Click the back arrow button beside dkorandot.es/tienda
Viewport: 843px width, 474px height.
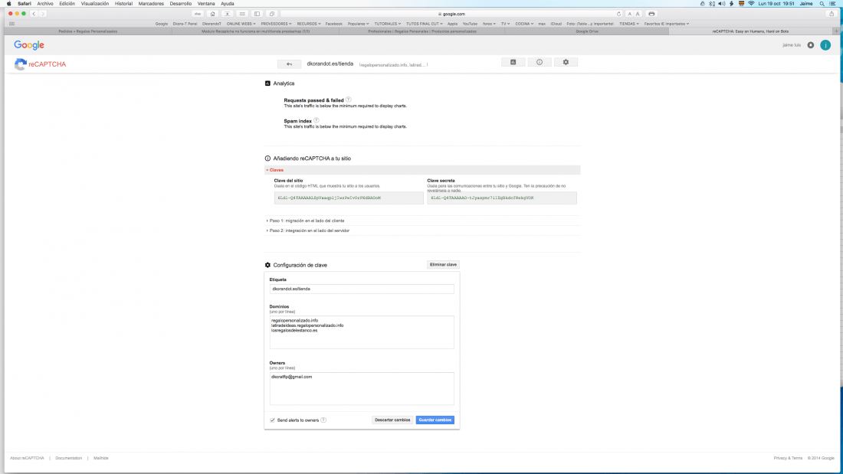289,64
